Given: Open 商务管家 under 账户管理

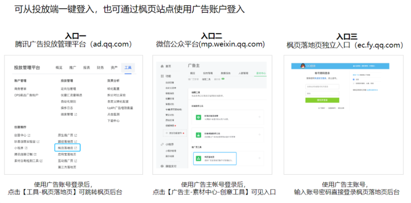Looking at the screenshot, I should tap(20, 89).
